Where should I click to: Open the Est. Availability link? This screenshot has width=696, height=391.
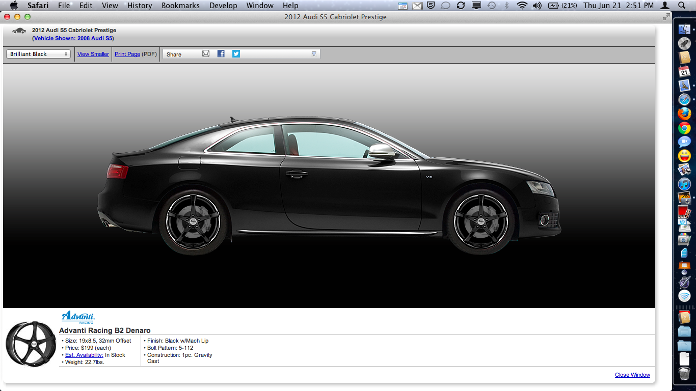[x=84, y=355]
